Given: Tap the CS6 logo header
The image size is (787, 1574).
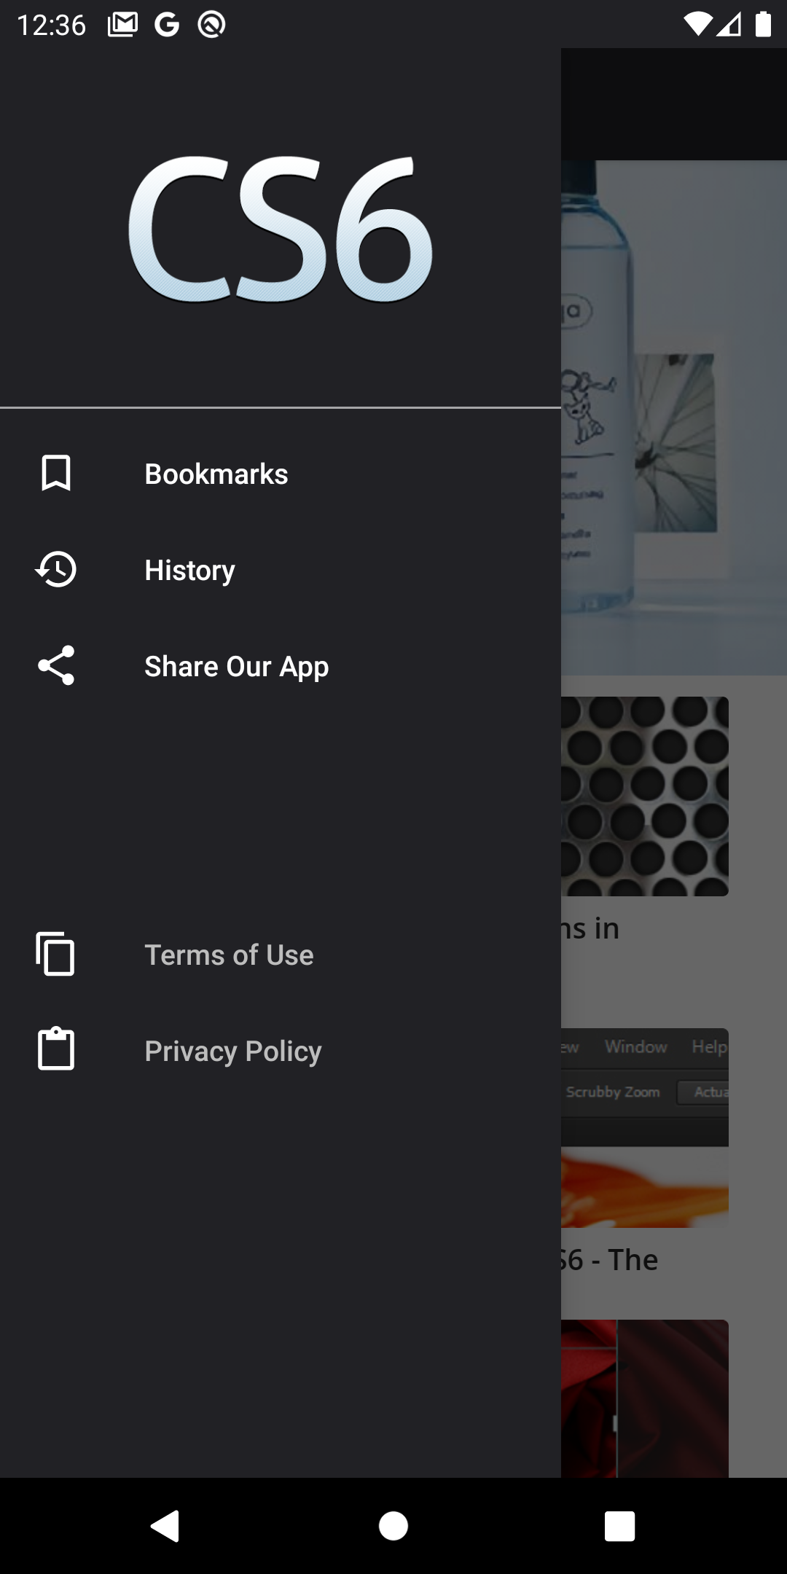Looking at the screenshot, I should [x=281, y=228].
